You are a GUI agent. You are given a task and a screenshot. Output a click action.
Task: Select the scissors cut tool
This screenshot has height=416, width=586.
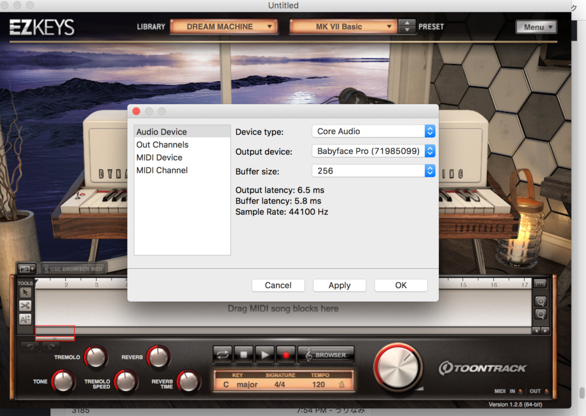pos(25,306)
